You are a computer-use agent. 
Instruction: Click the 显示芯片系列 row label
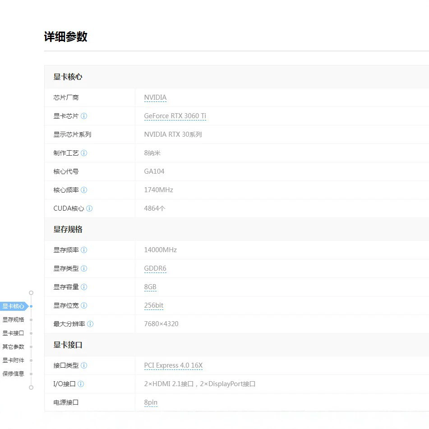pyautogui.click(x=72, y=134)
